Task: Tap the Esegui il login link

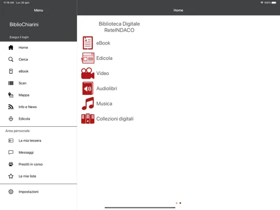Action: (x=19, y=37)
